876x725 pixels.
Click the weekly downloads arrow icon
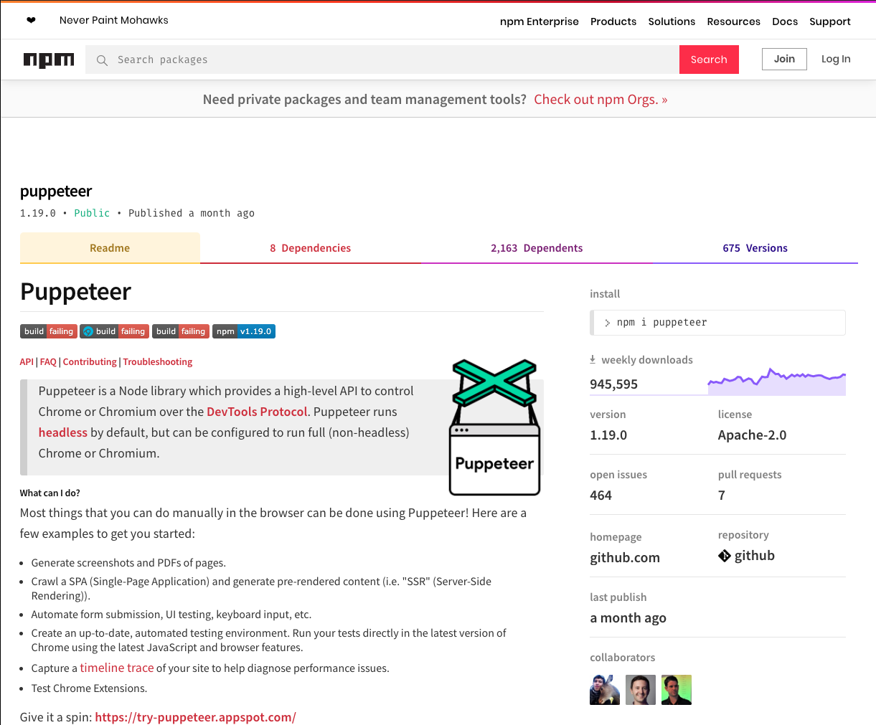tap(593, 359)
